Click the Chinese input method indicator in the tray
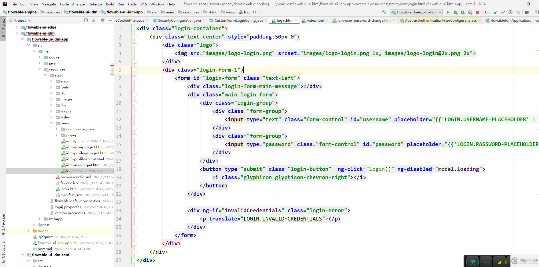The width and height of the screenshot is (539, 267). click(473, 262)
